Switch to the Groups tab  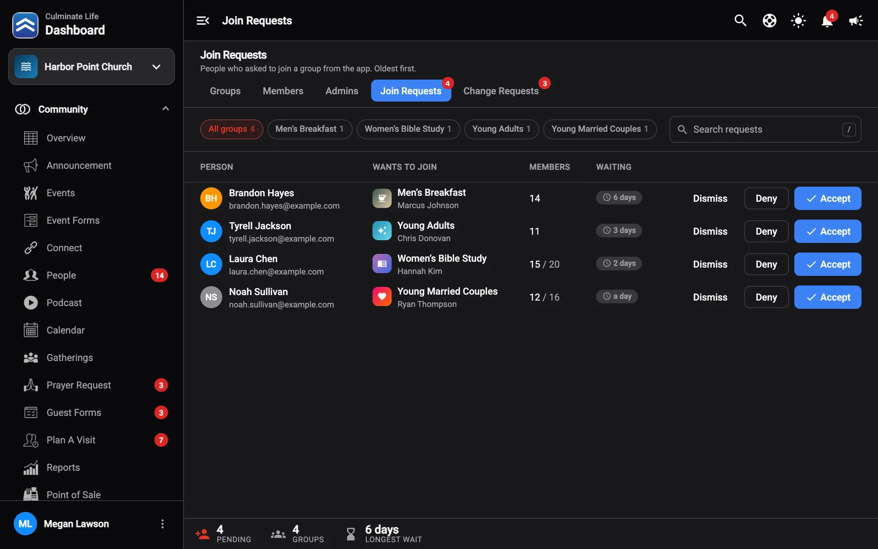coord(225,91)
